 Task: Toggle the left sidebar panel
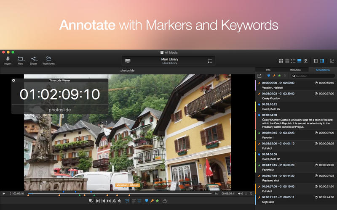click(316, 61)
